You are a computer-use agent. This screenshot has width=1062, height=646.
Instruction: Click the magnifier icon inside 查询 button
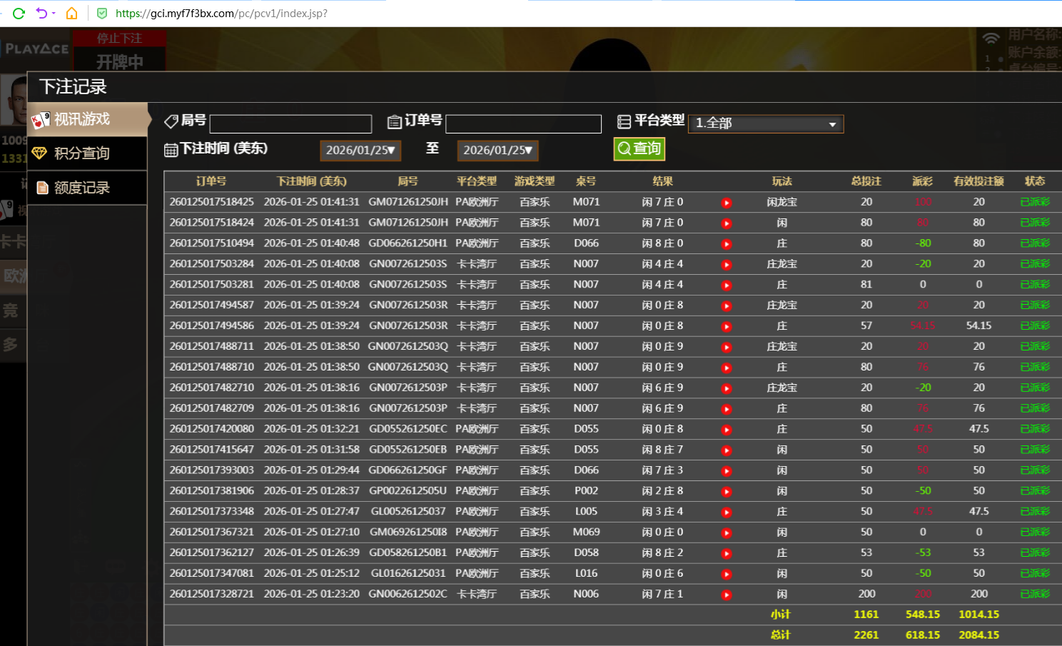click(x=624, y=148)
